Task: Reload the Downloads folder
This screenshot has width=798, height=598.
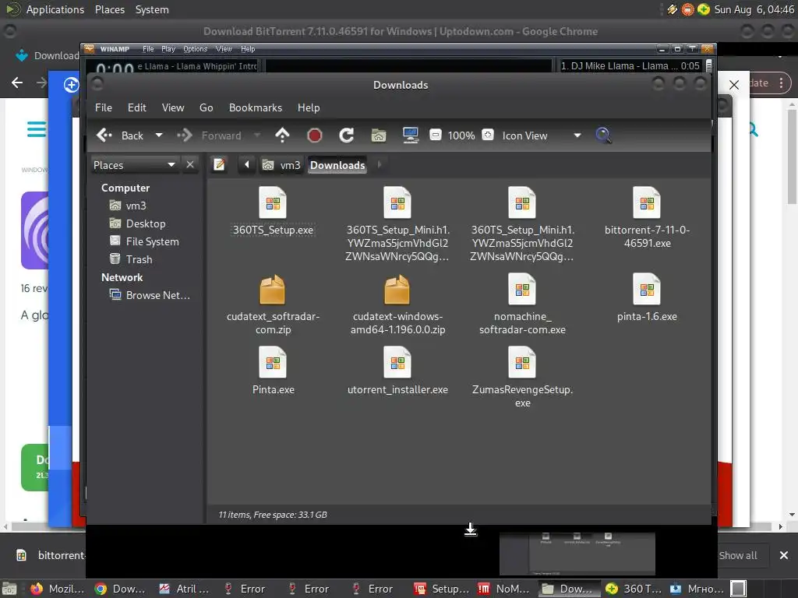Action: click(347, 135)
